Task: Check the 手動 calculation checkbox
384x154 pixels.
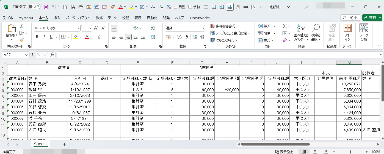Action: click(x=190, y=7)
